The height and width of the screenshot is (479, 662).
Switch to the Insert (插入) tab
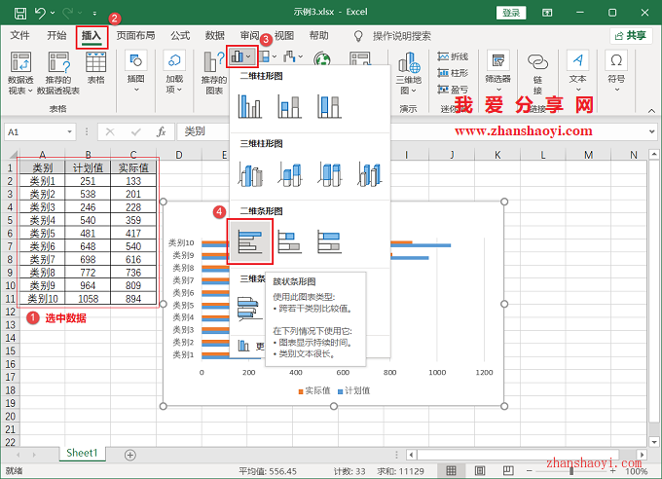coord(92,35)
